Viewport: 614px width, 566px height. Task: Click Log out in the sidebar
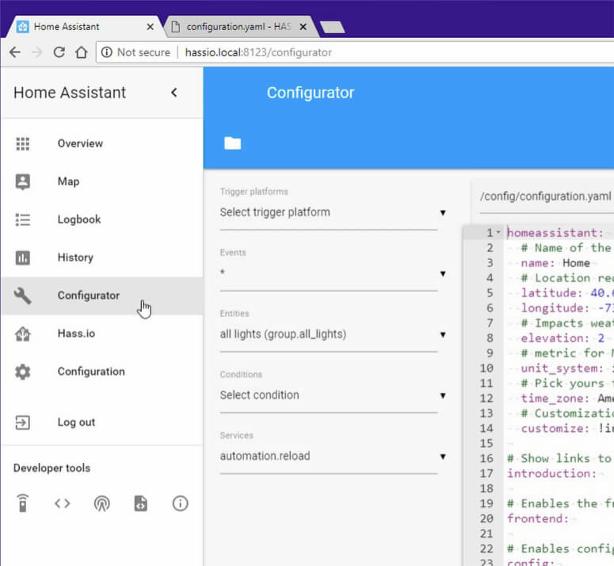coord(101,423)
